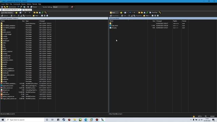Click local panel Unselect Files minus icon

(44, 16)
